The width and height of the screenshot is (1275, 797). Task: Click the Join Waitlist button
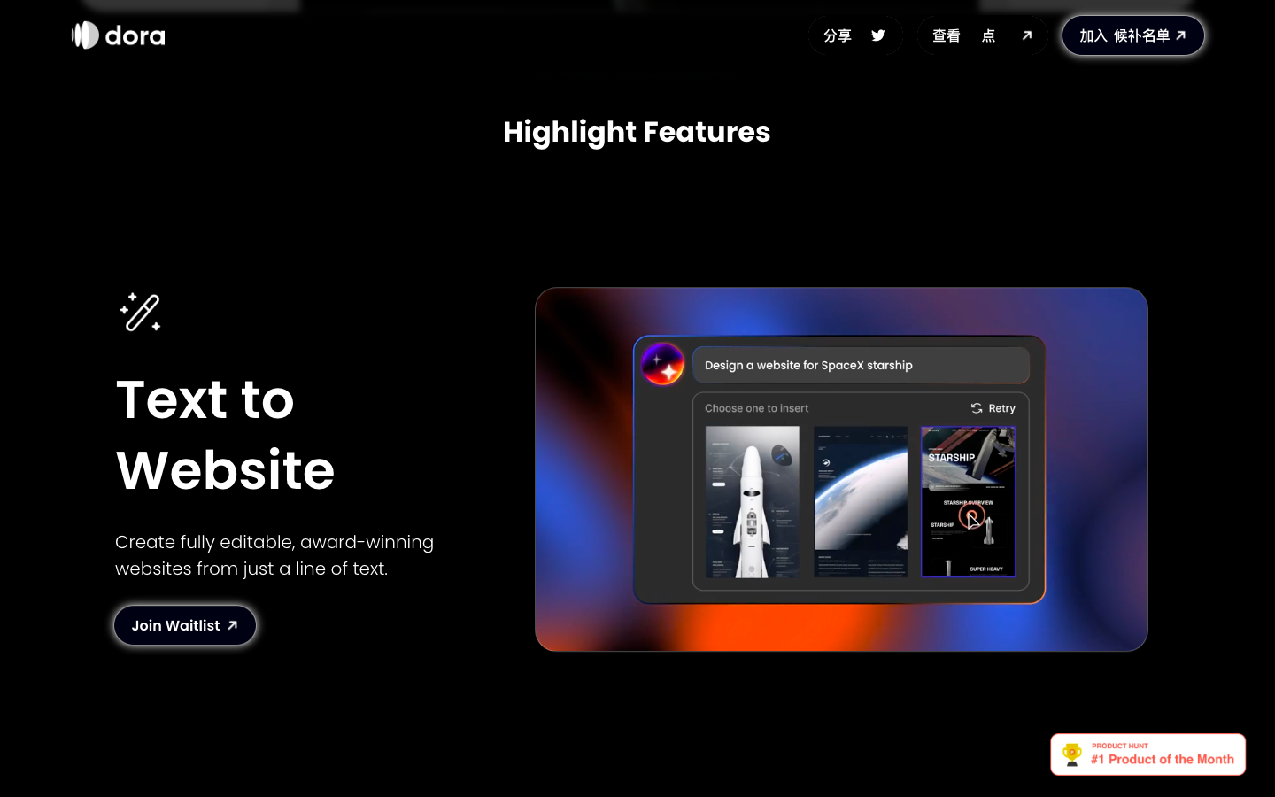(185, 625)
